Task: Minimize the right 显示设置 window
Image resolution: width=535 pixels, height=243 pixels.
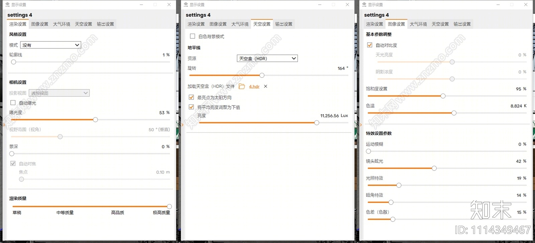Action: 498,5
